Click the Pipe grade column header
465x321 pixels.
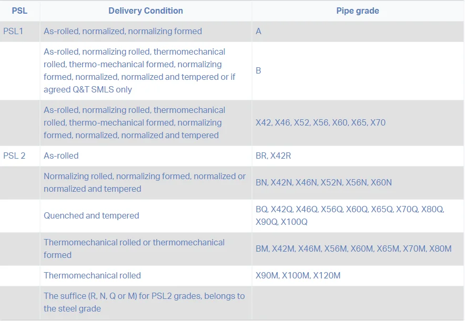coord(358,11)
